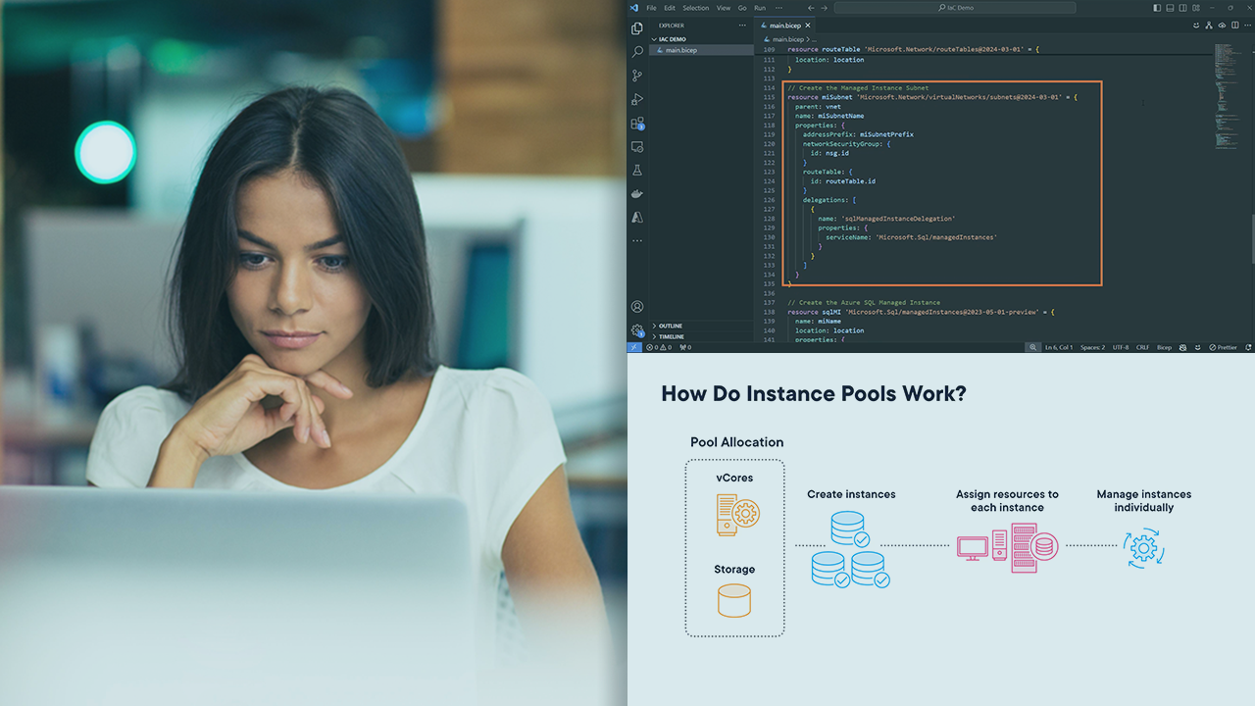
Task: Collapse the IAC DEMO folder
Action: pos(673,39)
